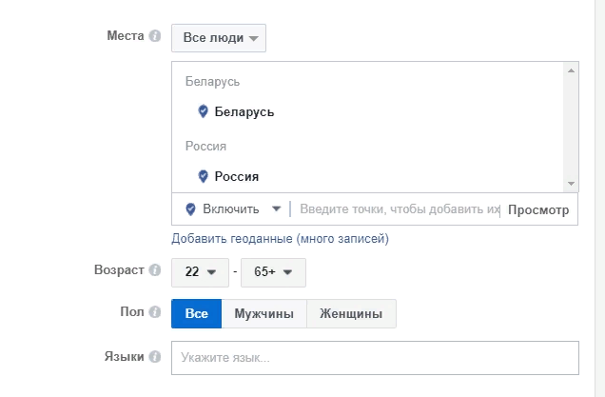This screenshot has width=605, height=397.
Task: Click the pin icon next to Включить
Action: pos(190,208)
